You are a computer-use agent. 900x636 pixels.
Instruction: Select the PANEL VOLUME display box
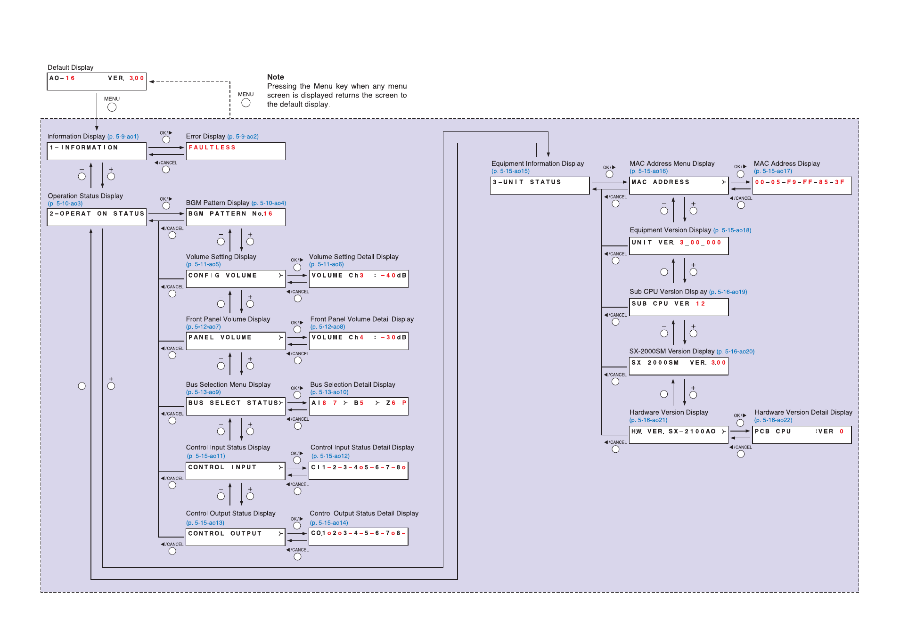click(x=236, y=341)
